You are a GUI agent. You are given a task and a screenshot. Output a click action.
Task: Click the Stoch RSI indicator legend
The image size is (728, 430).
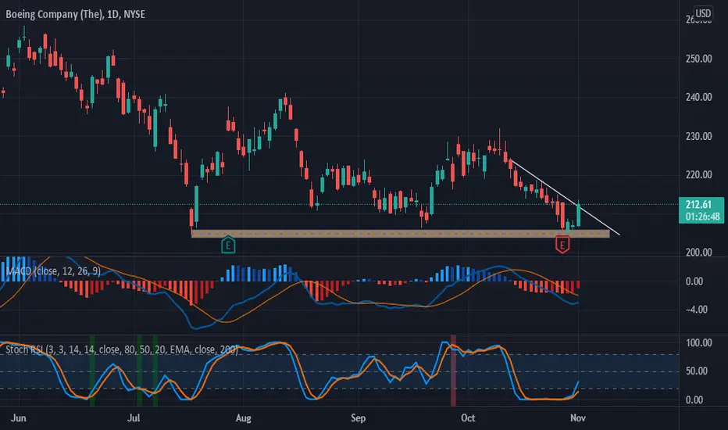(x=122, y=349)
